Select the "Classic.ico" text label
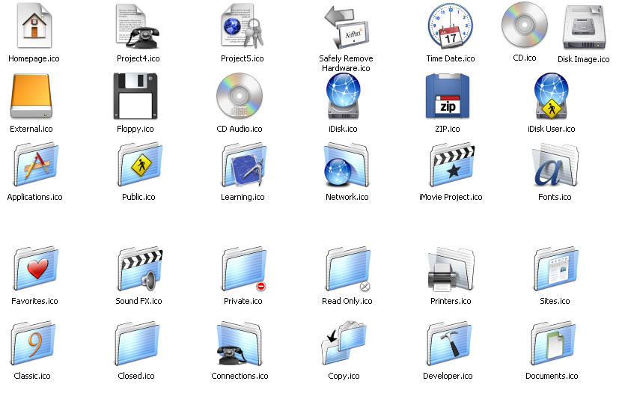The image size is (625, 405). pos(32,376)
